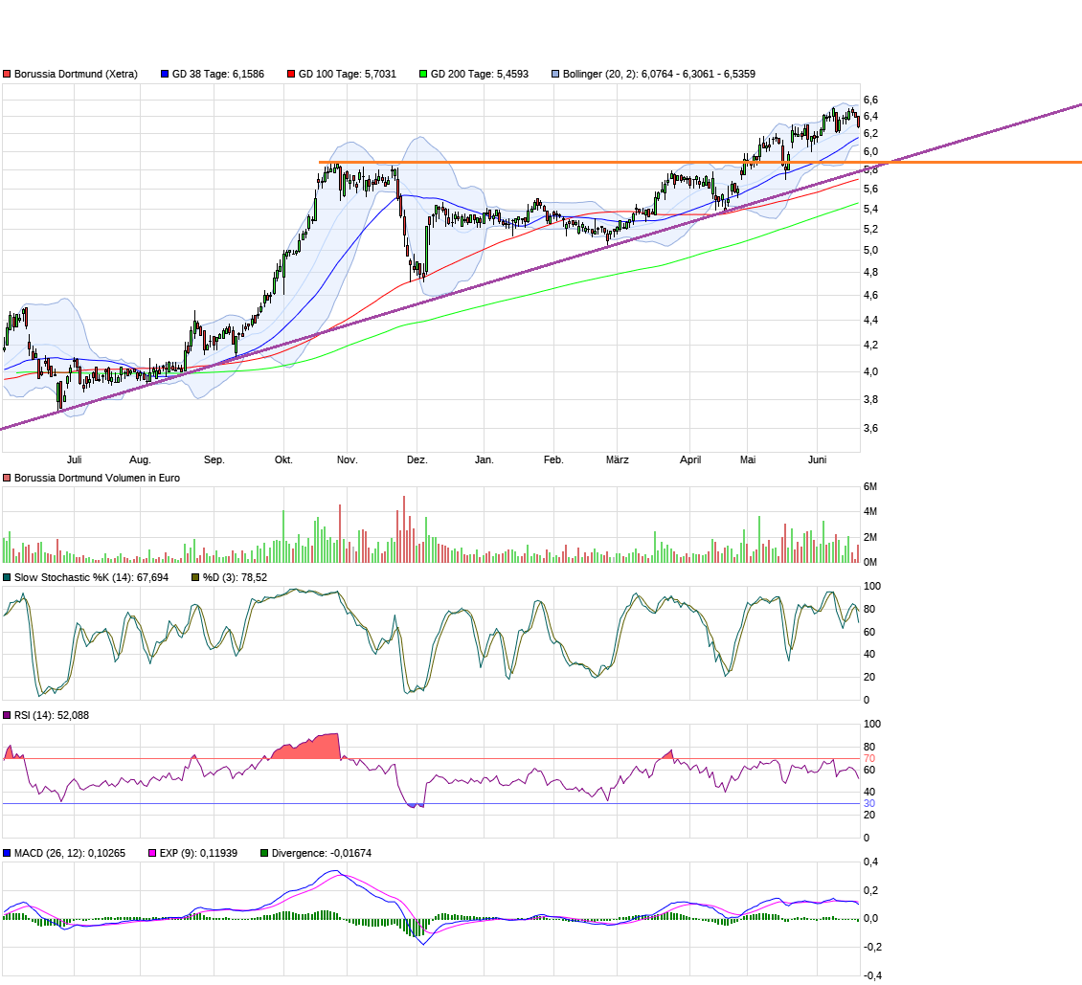
Task: Click the light blue Bollinger legend swatch
Action: (x=554, y=74)
